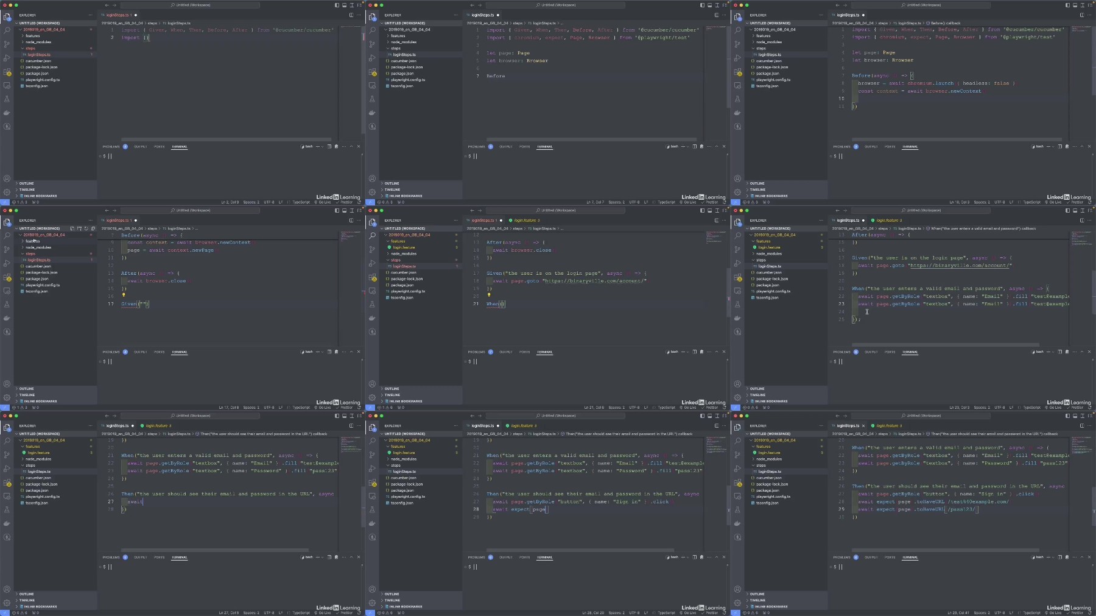Maximize terminal panel chevron in top-right window
Viewport: 1096px width, 616px height.
[1082, 146]
